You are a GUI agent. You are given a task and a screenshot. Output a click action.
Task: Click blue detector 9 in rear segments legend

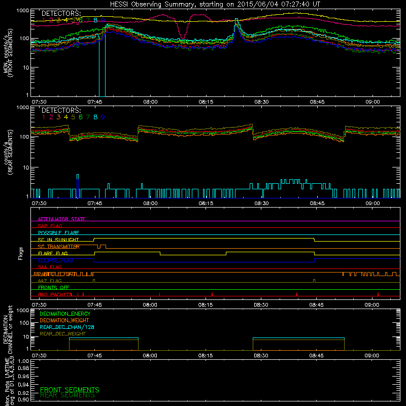[x=103, y=117]
